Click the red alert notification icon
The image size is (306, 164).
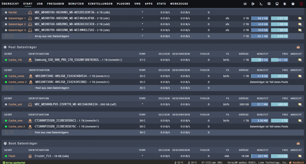(301, 4)
